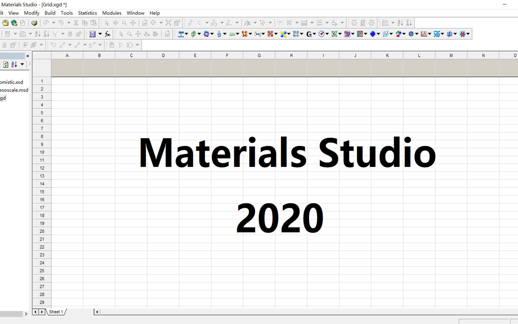Image resolution: width=518 pixels, height=324 pixels.
Task: Refresh the project explorer with green icon
Action: click(x=6, y=64)
